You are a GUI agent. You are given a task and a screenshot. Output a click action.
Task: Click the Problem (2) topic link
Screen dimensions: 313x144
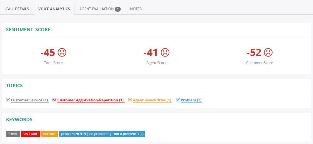click(x=191, y=100)
